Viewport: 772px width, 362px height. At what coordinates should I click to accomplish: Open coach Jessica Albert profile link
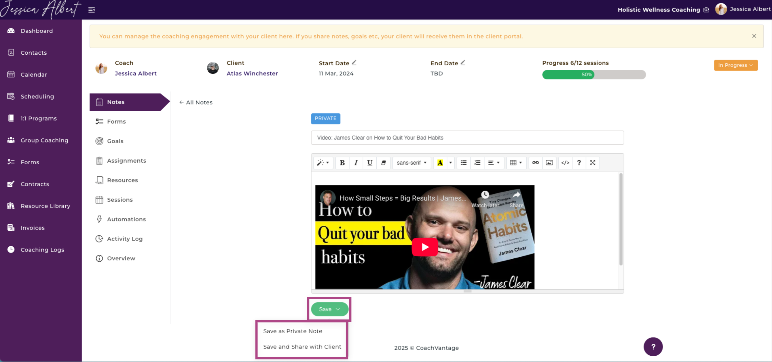(135, 73)
